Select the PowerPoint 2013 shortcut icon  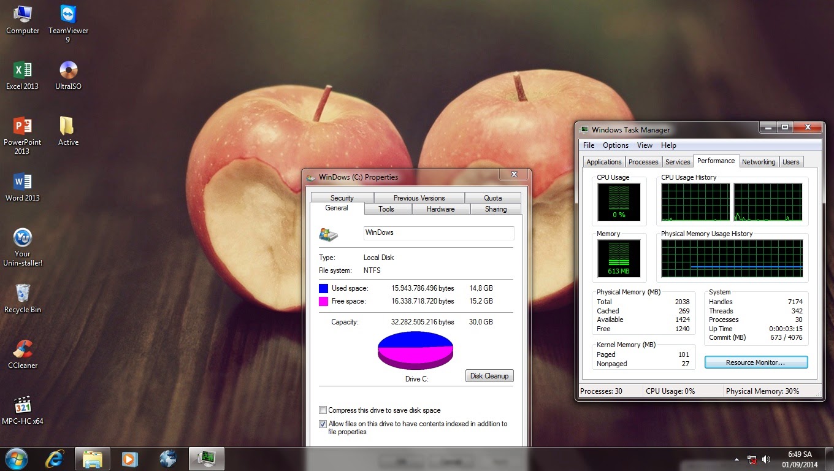[x=23, y=126]
